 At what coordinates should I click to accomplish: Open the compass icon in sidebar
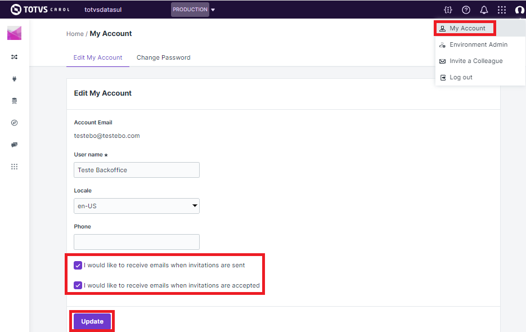click(14, 123)
